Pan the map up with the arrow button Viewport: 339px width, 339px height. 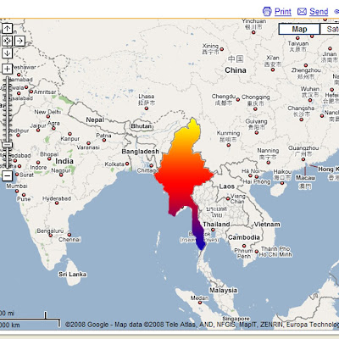coord(7,28)
